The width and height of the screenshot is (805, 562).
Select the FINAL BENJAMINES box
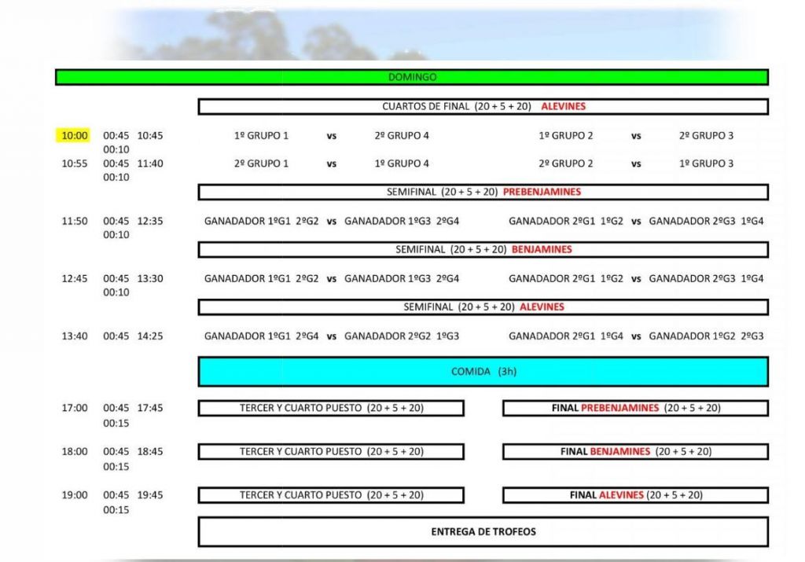(635, 451)
